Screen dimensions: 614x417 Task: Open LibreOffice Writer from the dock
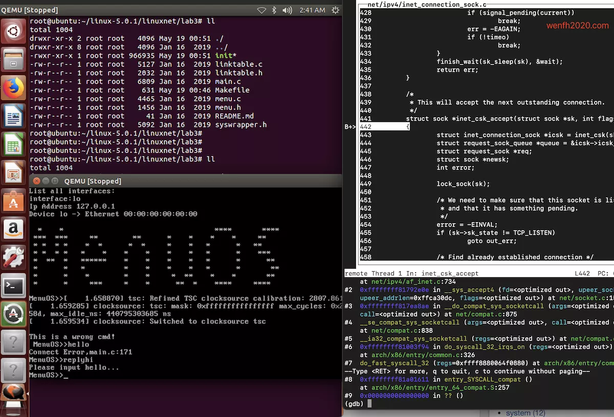click(x=13, y=116)
